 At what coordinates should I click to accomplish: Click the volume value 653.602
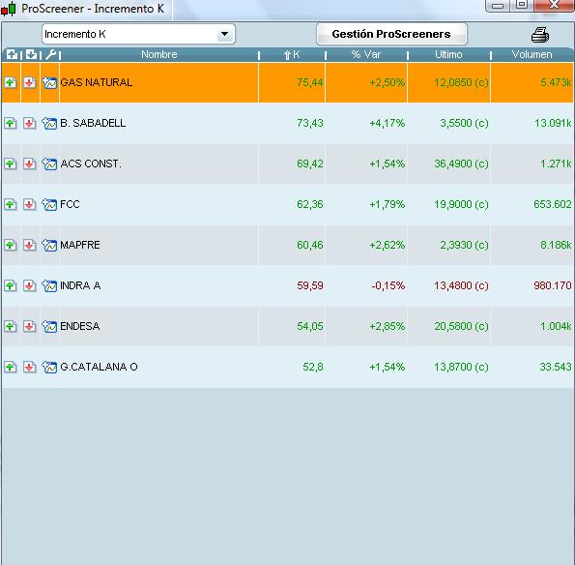[x=552, y=204]
